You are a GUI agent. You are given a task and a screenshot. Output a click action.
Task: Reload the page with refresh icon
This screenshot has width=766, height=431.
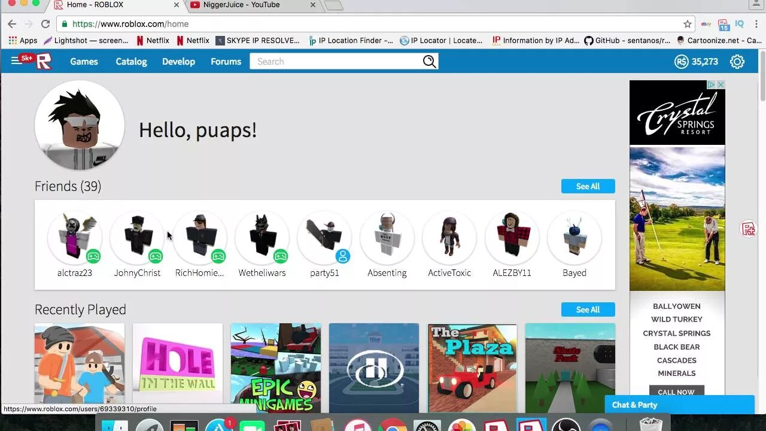[45, 24]
